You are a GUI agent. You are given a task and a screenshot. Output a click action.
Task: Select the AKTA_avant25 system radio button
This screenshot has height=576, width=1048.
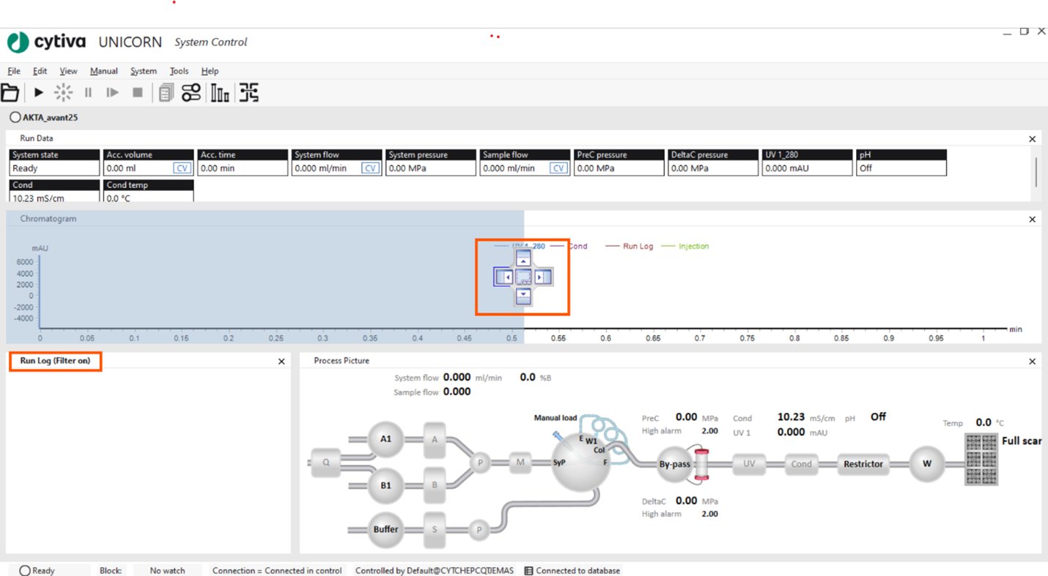15,117
